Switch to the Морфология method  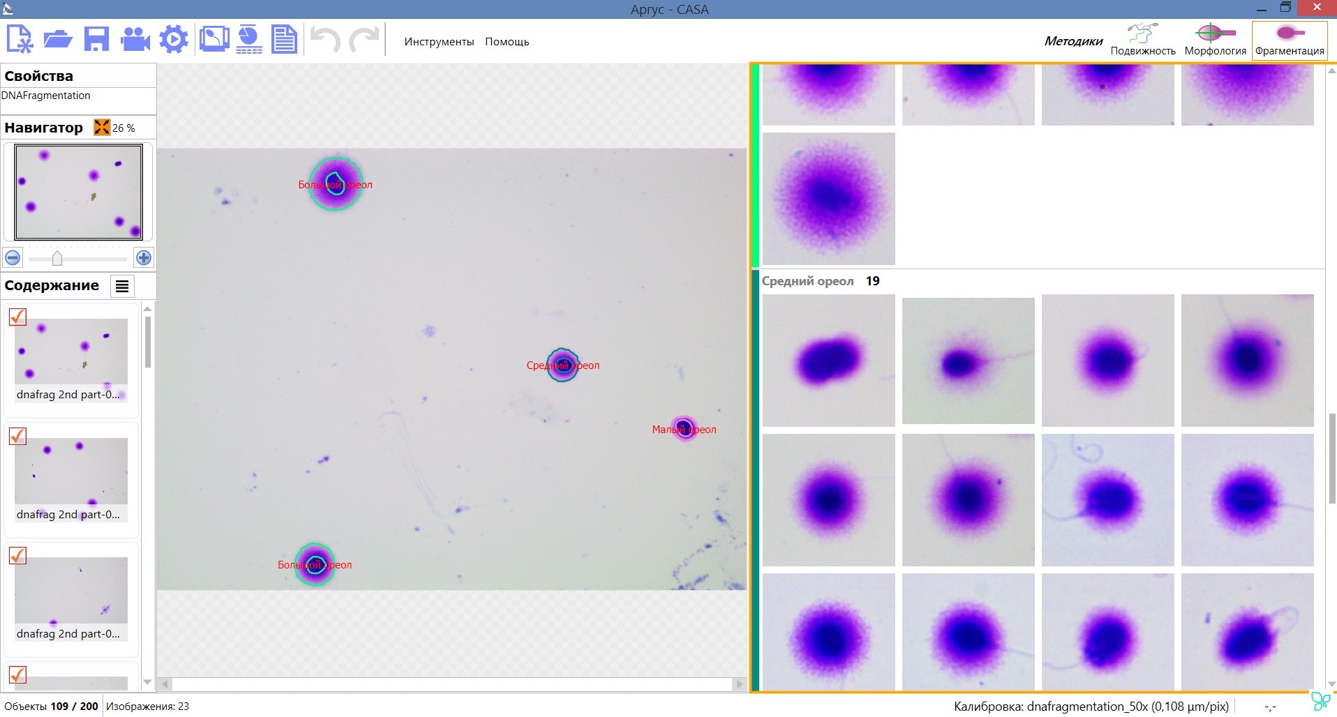pyautogui.click(x=1215, y=40)
